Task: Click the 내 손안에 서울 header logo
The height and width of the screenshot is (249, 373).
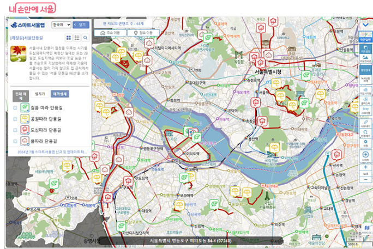Action: (x=33, y=8)
